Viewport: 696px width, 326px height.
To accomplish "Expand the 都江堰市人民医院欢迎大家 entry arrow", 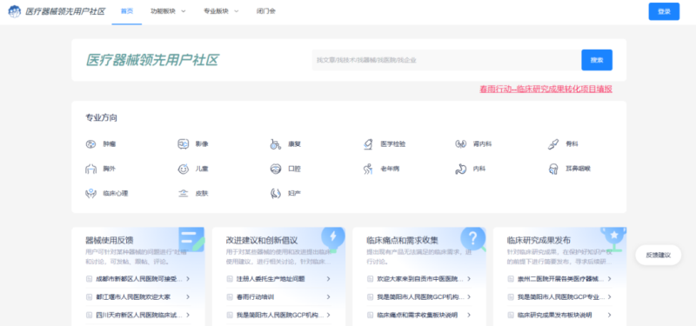I will 188,296.
